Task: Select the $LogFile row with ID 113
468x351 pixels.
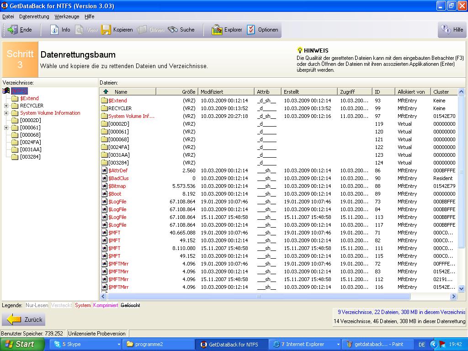Action: click(x=279, y=217)
